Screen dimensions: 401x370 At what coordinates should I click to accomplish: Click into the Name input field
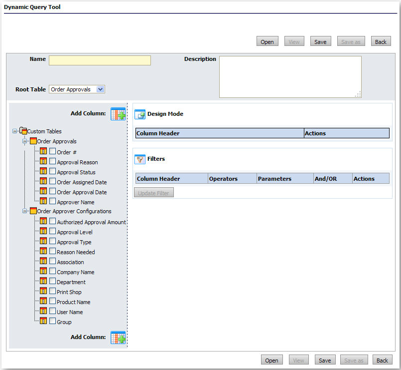pyautogui.click(x=100, y=60)
